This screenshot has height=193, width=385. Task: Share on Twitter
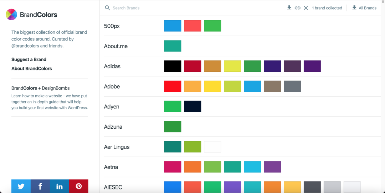(x=21, y=186)
